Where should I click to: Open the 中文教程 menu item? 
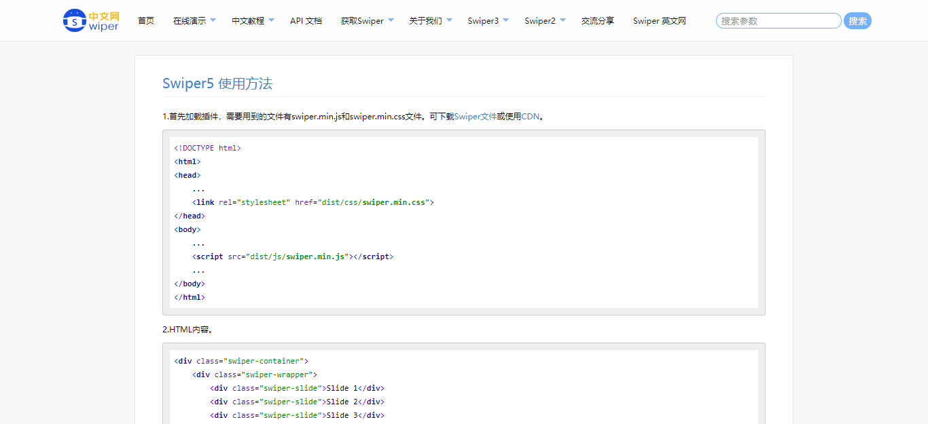tap(248, 21)
